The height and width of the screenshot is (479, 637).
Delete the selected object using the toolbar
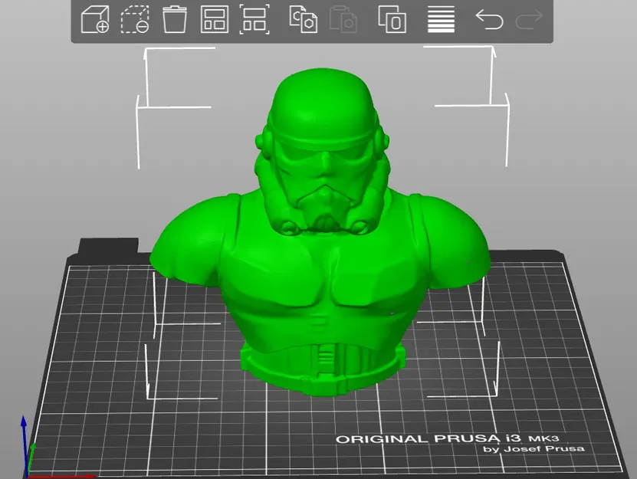136,21
